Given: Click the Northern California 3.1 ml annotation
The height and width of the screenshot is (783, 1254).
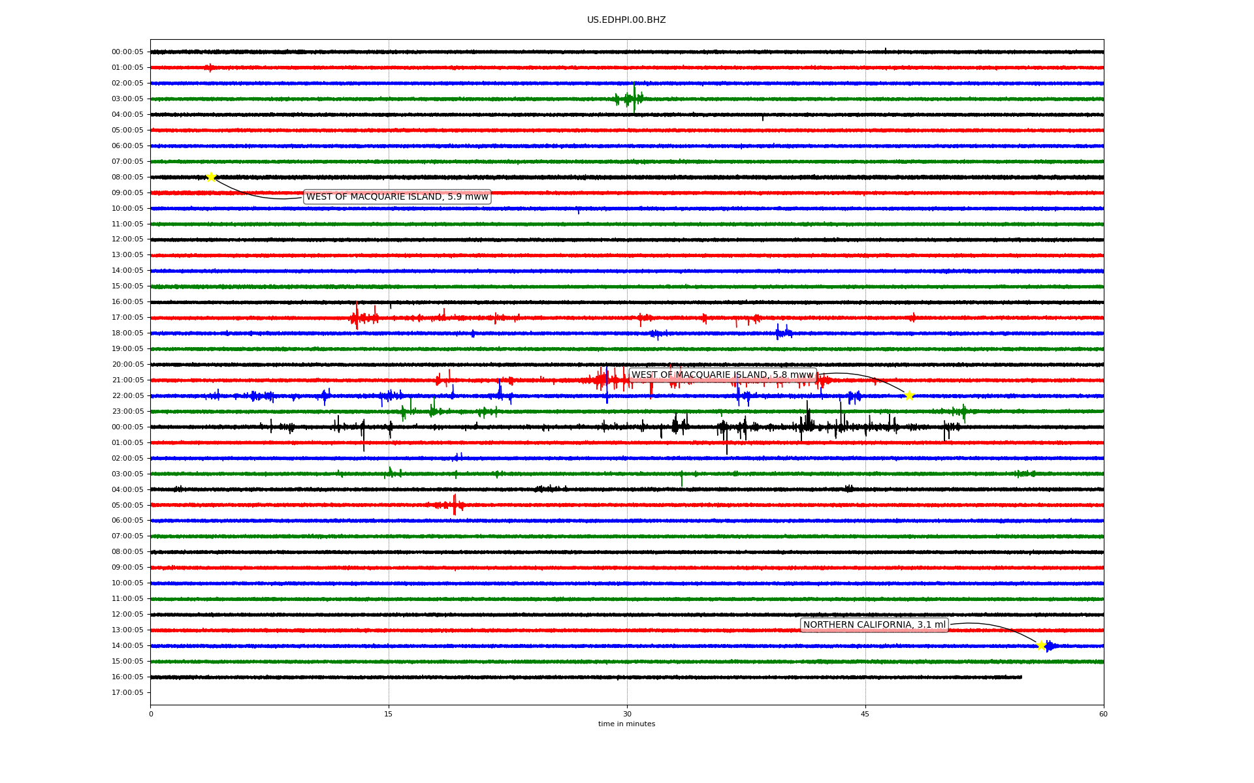Looking at the screenshot, I should coord(874,625).
